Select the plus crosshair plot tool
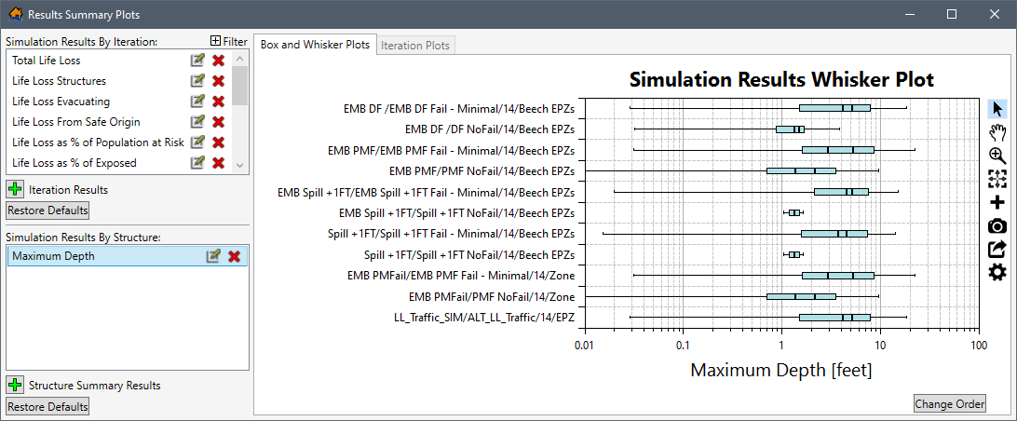 pyautogui.click(x=997, y=202)
